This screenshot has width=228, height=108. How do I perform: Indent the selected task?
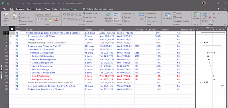[68, 19]
